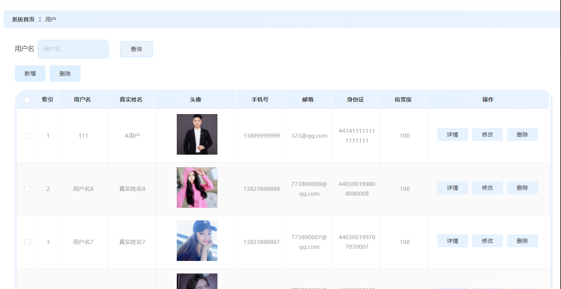Click the email 773890008@qq.com
The height and width of the screenshot is (289, 561).
coord(309,189)
